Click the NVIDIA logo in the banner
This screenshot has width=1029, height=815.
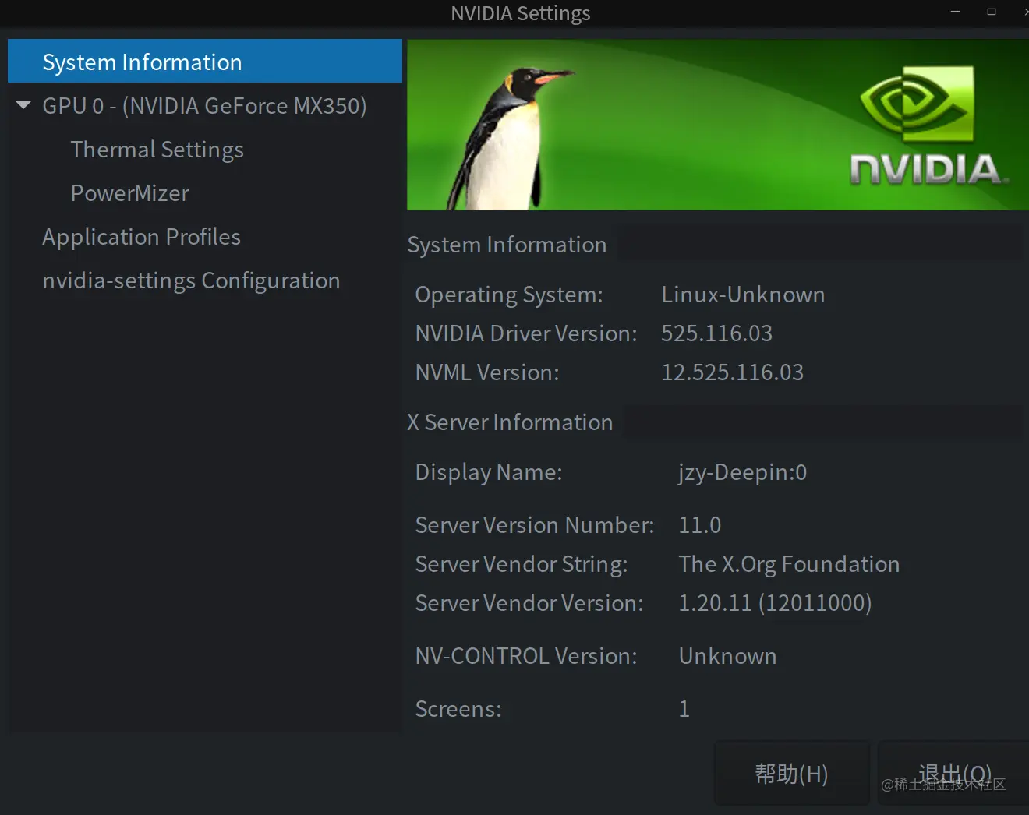(928, 125)
